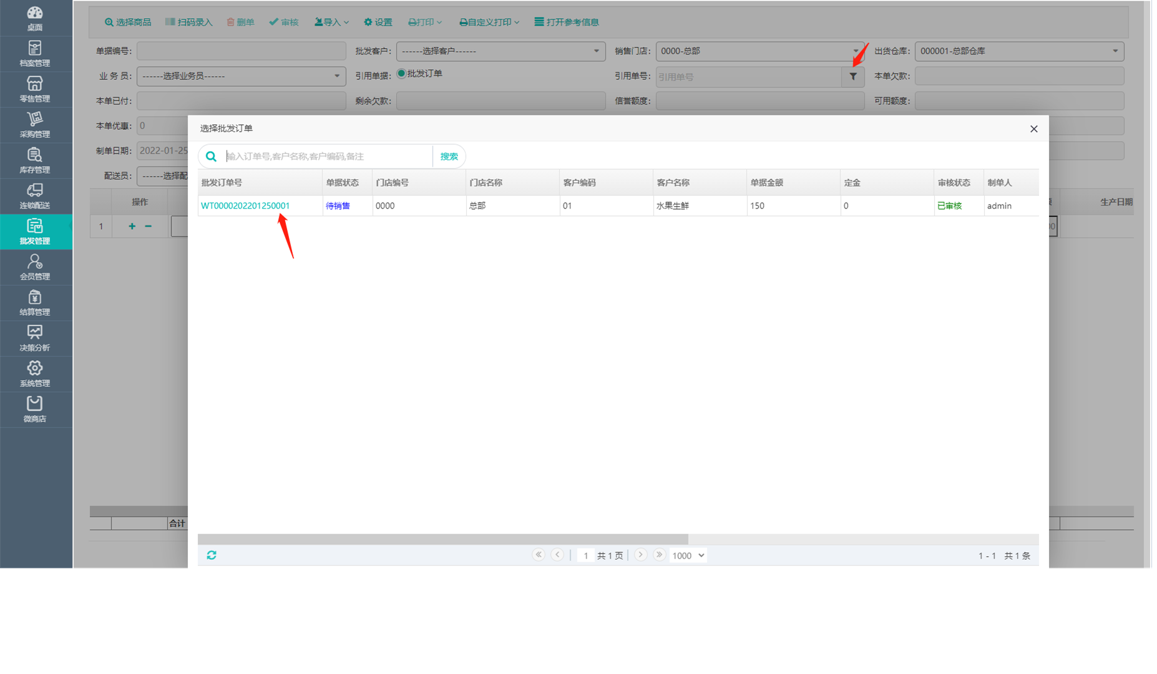The width and height of the screenshot is (1157, 674).
Task: Open 会员管理 in the sidebar
Action: (35, 267)
